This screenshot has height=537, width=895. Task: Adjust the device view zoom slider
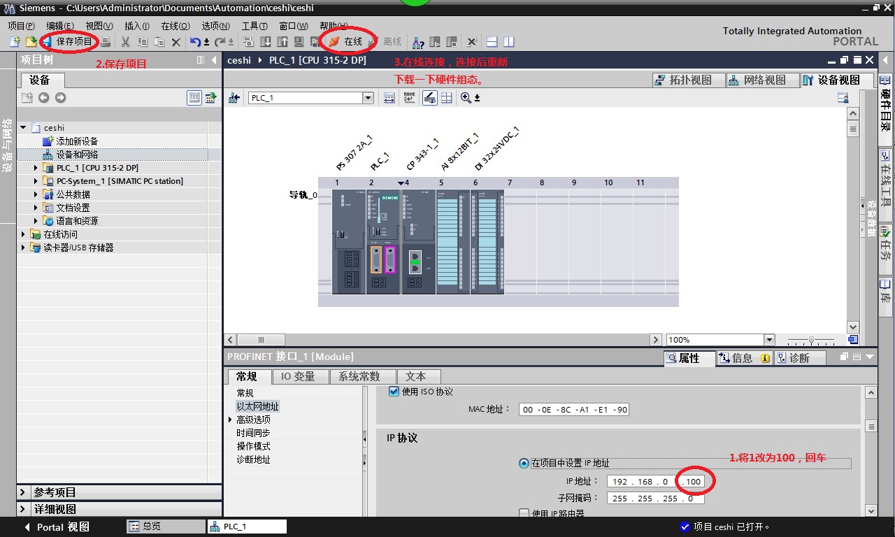coord(811,340)
